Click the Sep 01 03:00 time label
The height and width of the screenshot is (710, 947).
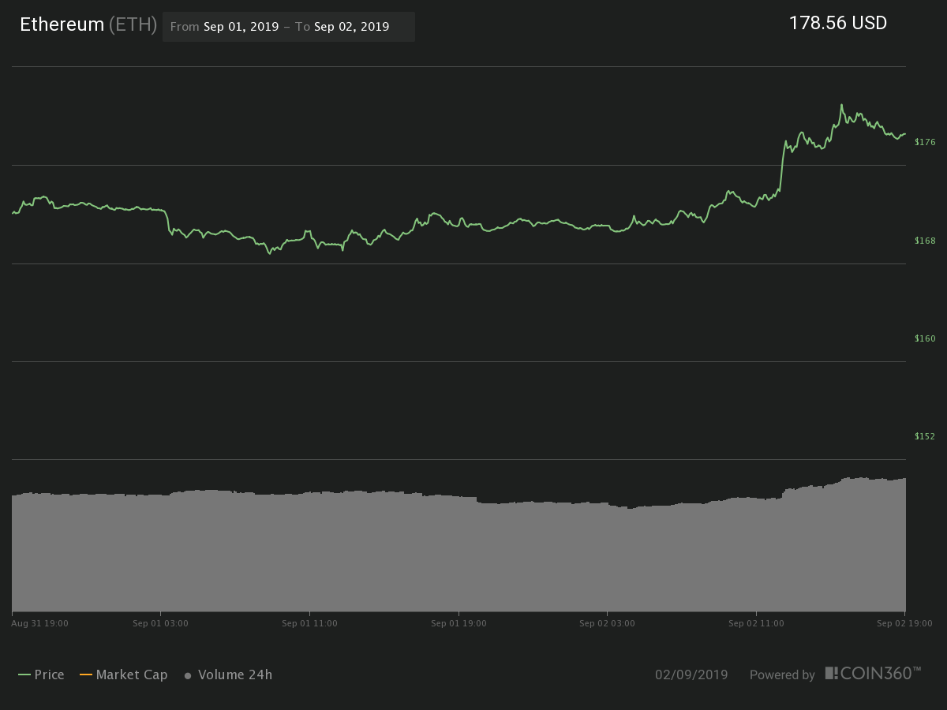[160, 623]
